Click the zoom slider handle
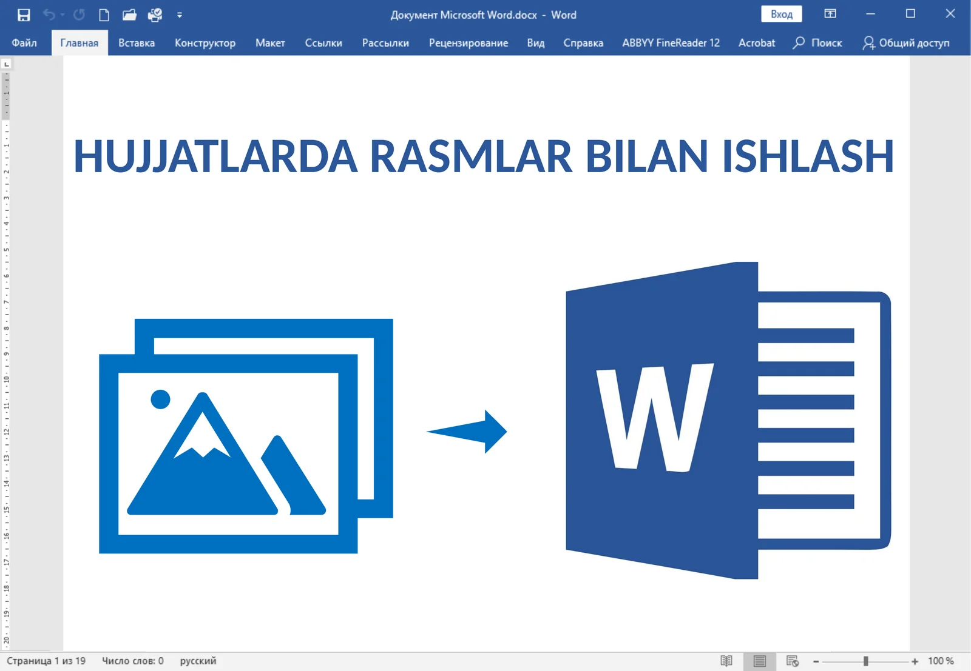 pyautogui.click(x=866, y=661)
